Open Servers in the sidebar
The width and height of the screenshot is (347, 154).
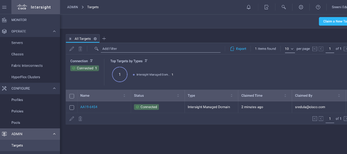[17, 43]
